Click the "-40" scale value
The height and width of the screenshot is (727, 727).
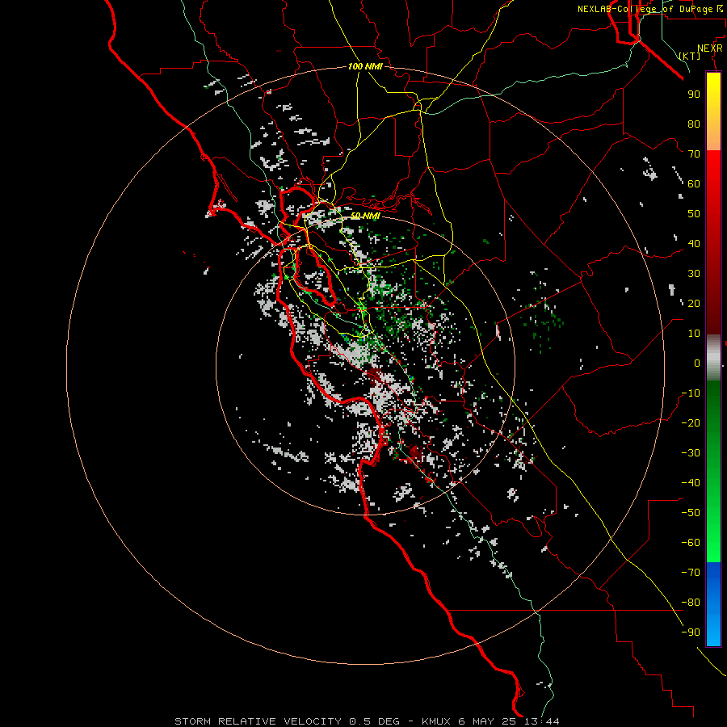point(691,483)
